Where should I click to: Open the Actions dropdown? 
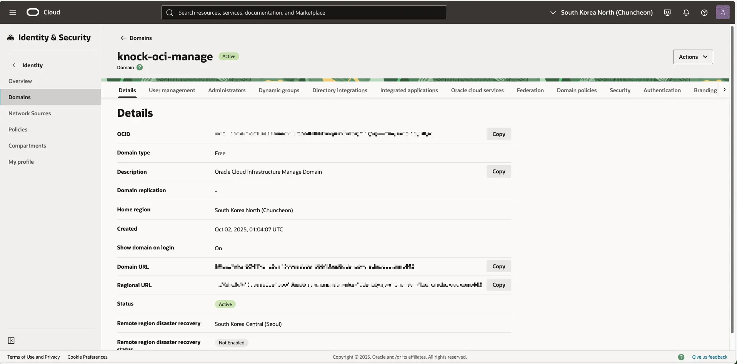(693, 57)
